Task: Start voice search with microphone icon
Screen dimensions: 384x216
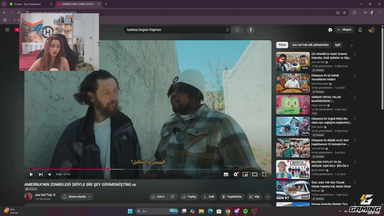Action: point(251,30)
